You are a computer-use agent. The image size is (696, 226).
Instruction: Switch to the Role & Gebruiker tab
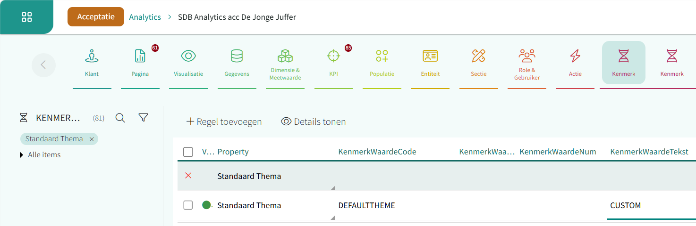tap(526, 64)
